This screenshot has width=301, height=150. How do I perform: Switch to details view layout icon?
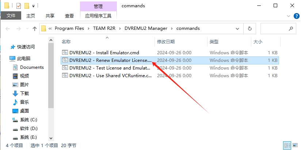287,146
